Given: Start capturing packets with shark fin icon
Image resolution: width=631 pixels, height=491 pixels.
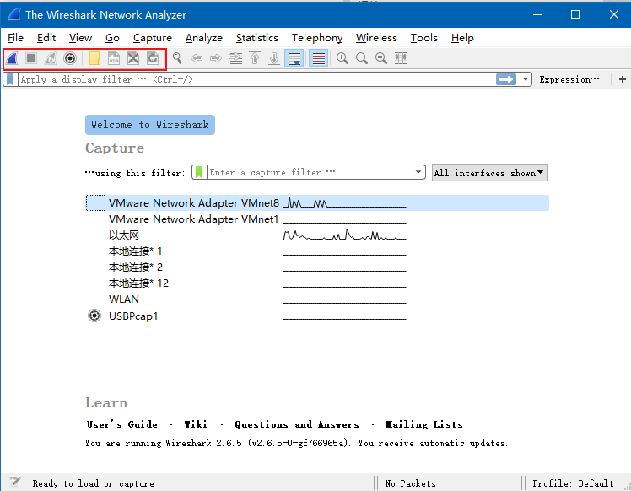Looking at the screenshot, I should pos(13,58).
